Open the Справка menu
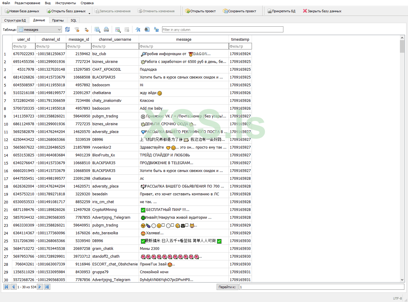Screen dimensions: 408x302 87,3
